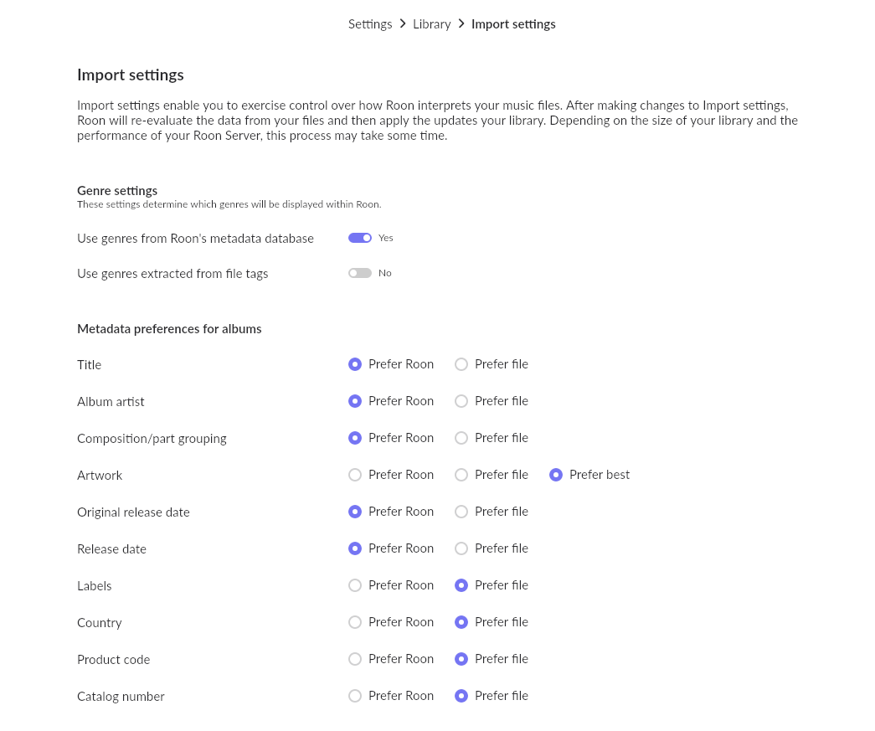Select Prefer best for Artwork
875x731 pixels.
556,475
